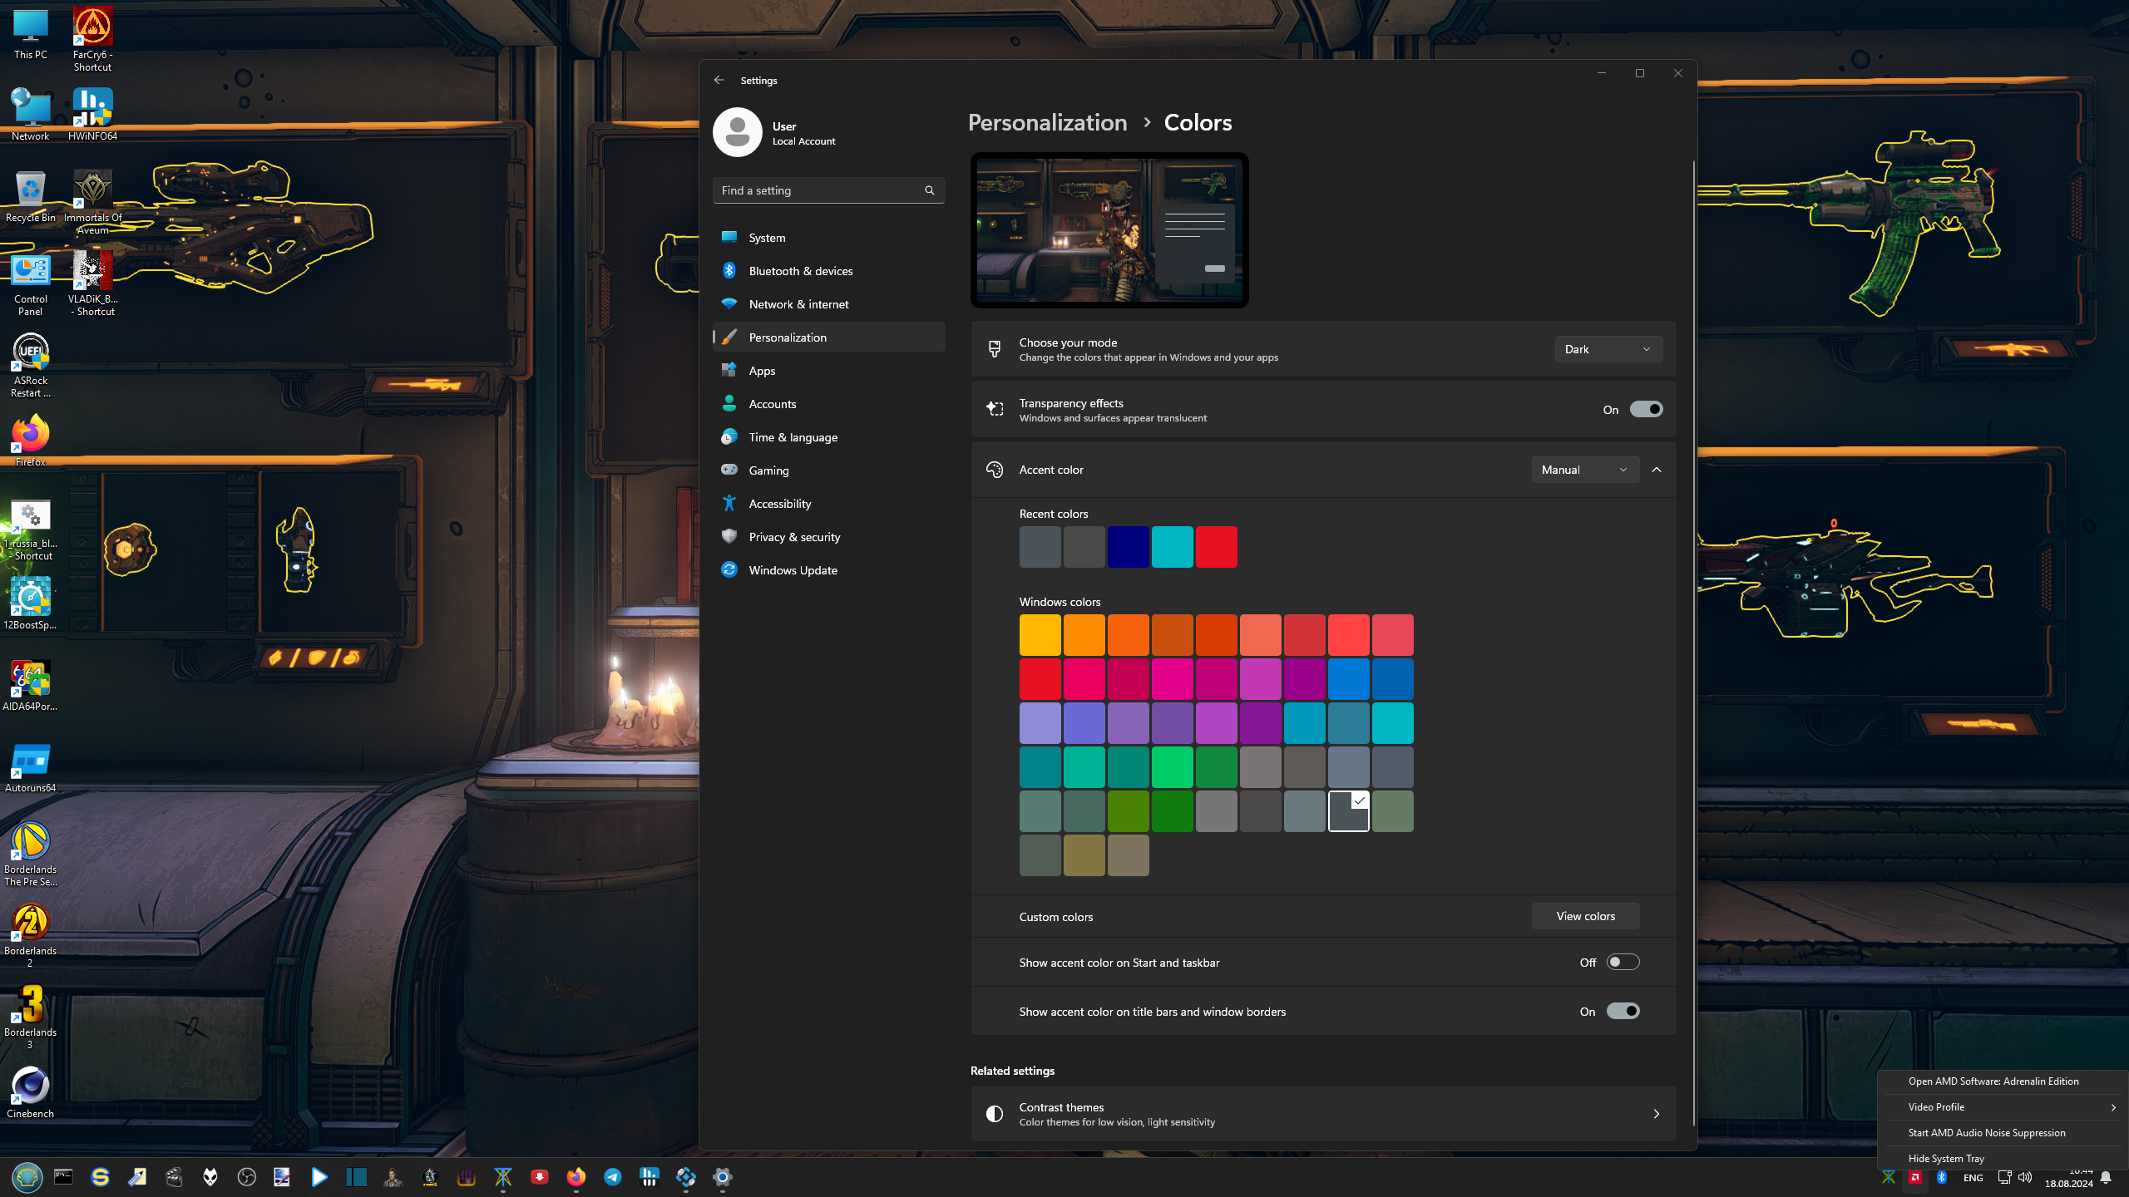Open the Choose your mode dropdown

click(x=1608, y=349)
